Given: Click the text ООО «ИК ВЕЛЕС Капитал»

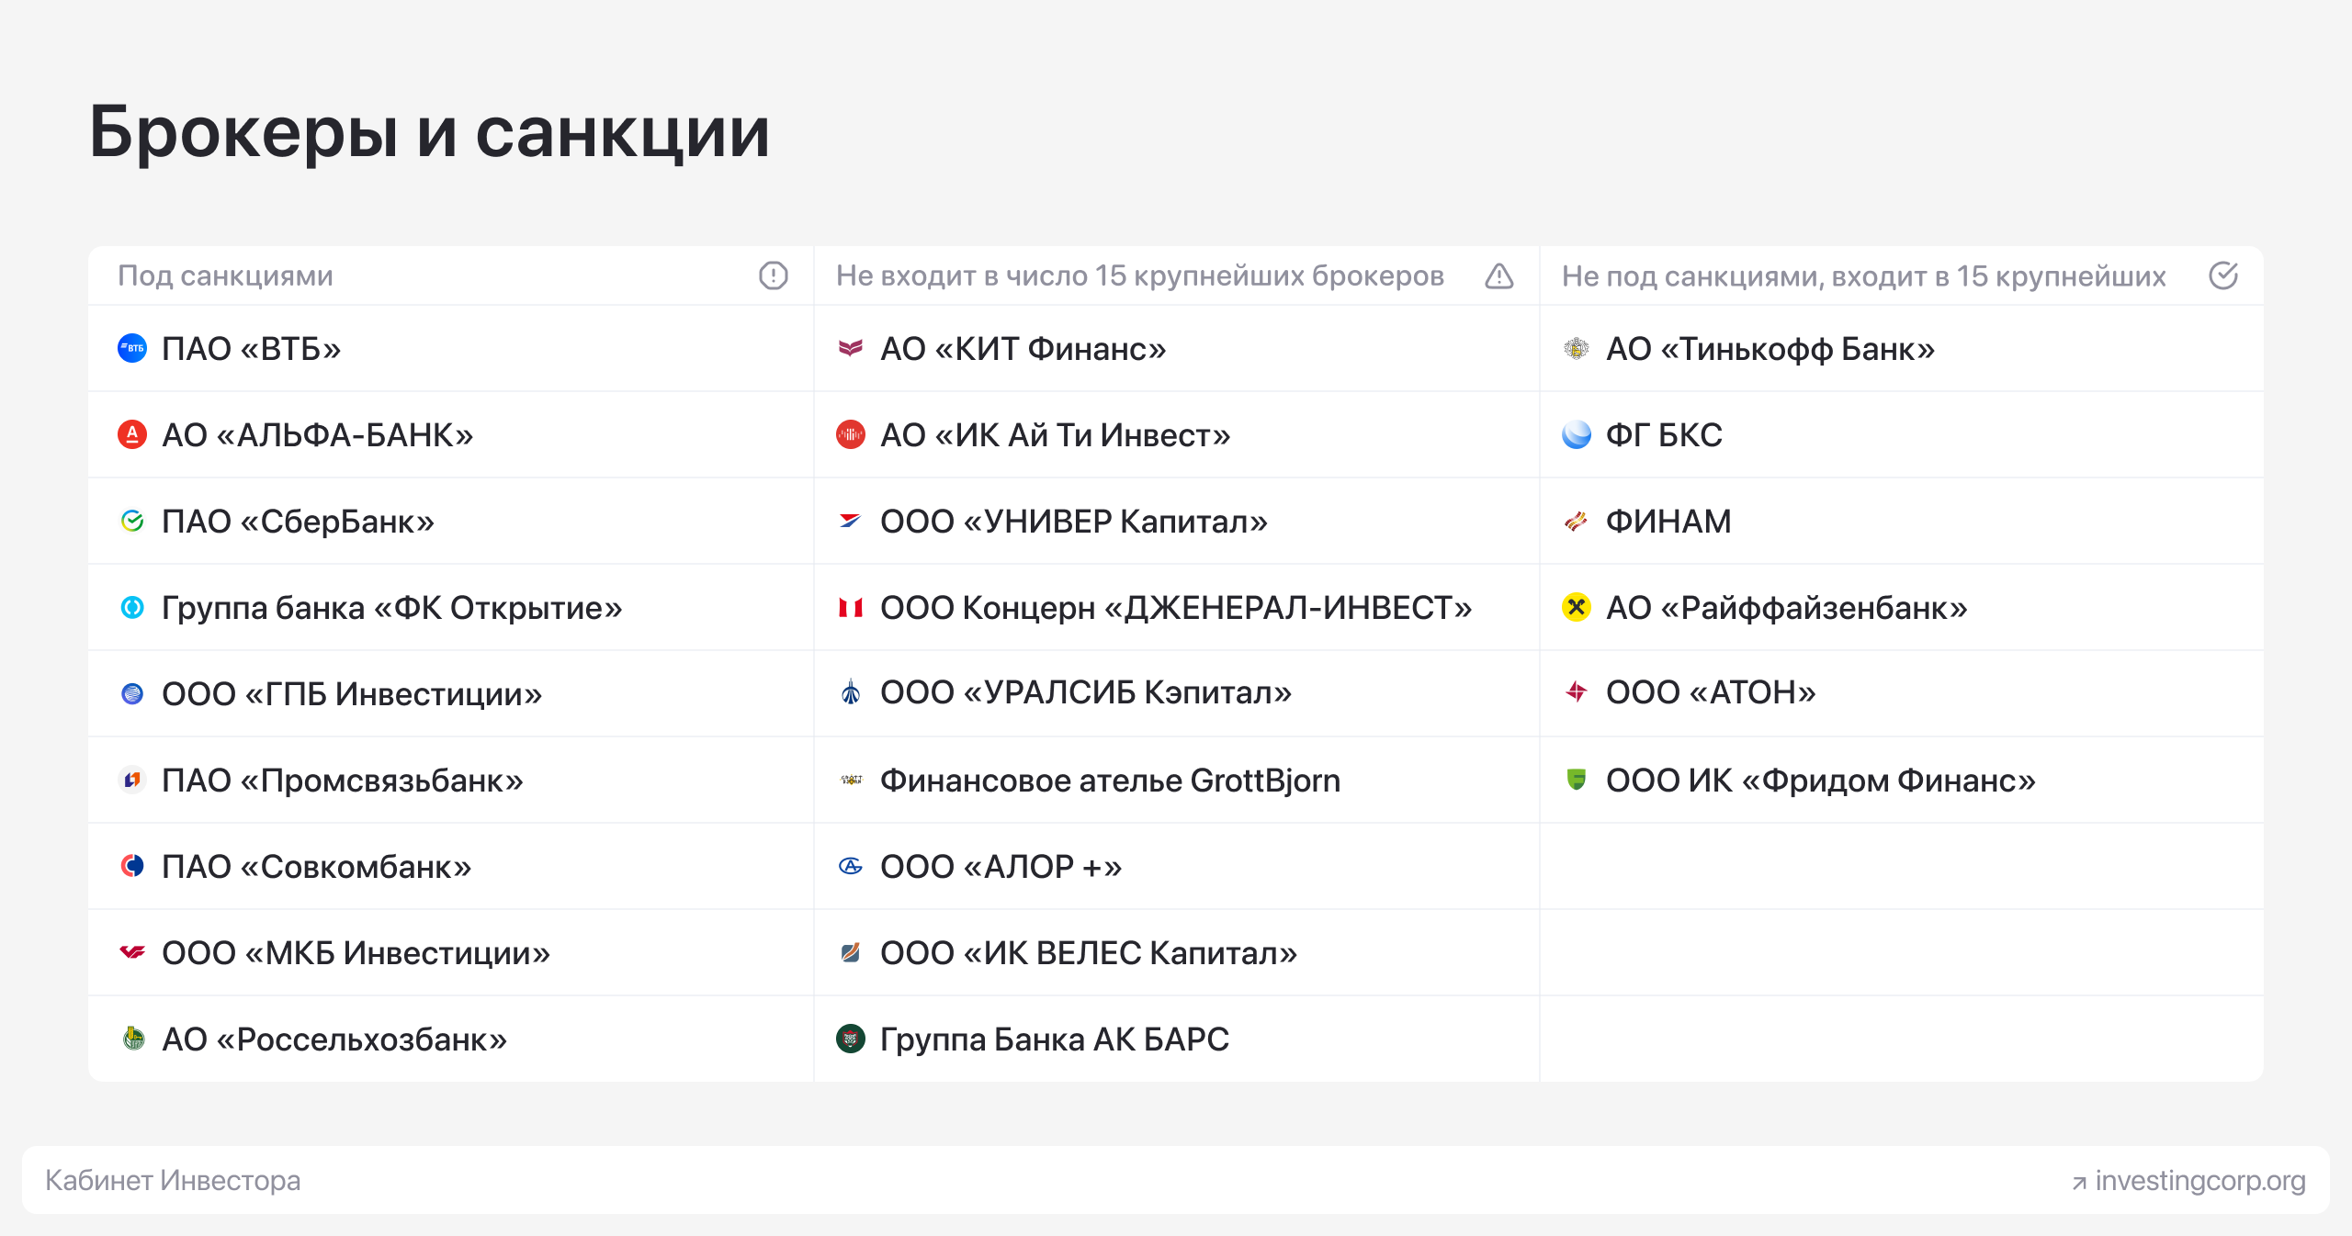Looking at the screenshot, I should coord(1089,953).
